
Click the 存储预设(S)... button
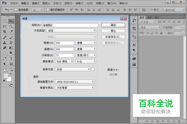113,37
